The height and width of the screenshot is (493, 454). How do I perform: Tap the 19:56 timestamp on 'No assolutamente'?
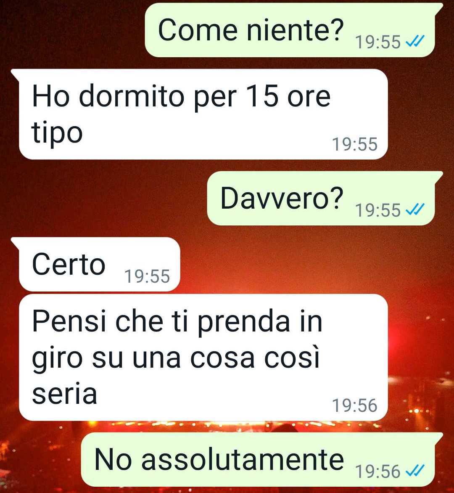[x=378, y=472]
